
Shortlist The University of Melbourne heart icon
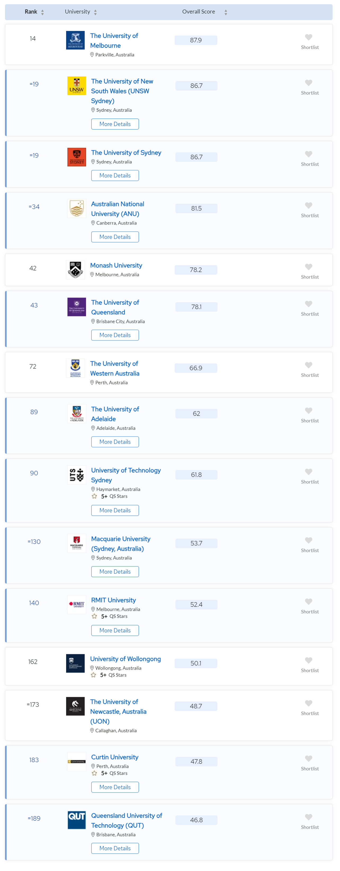point(308,37)
